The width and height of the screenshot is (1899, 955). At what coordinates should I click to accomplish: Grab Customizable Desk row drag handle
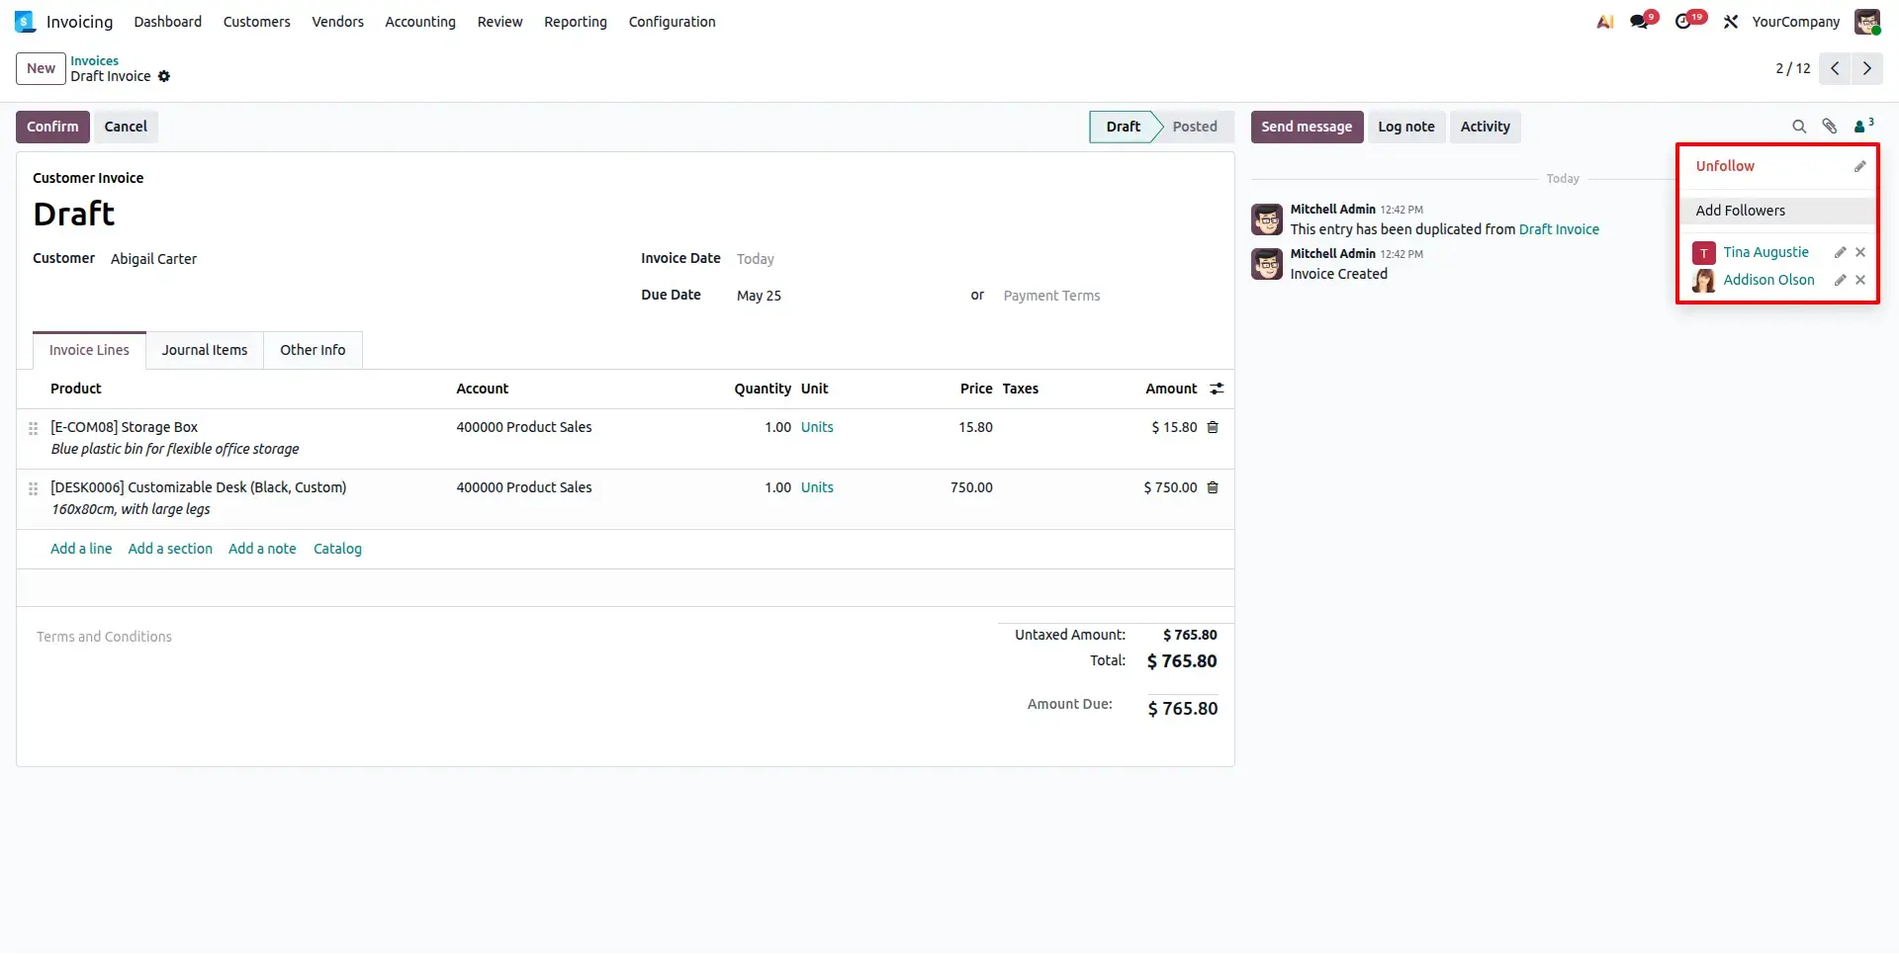33,488
